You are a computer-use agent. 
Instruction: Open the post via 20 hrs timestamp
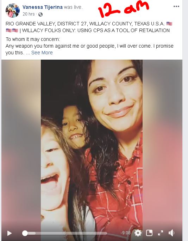29,14
